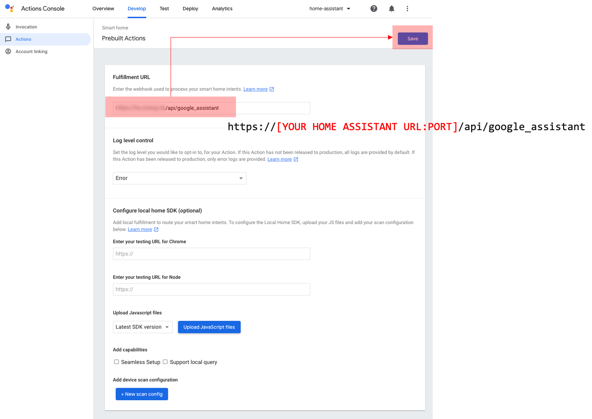Open Learn more link under Fulfillment URL
The image size is (592, 419).
pos(256,89)
